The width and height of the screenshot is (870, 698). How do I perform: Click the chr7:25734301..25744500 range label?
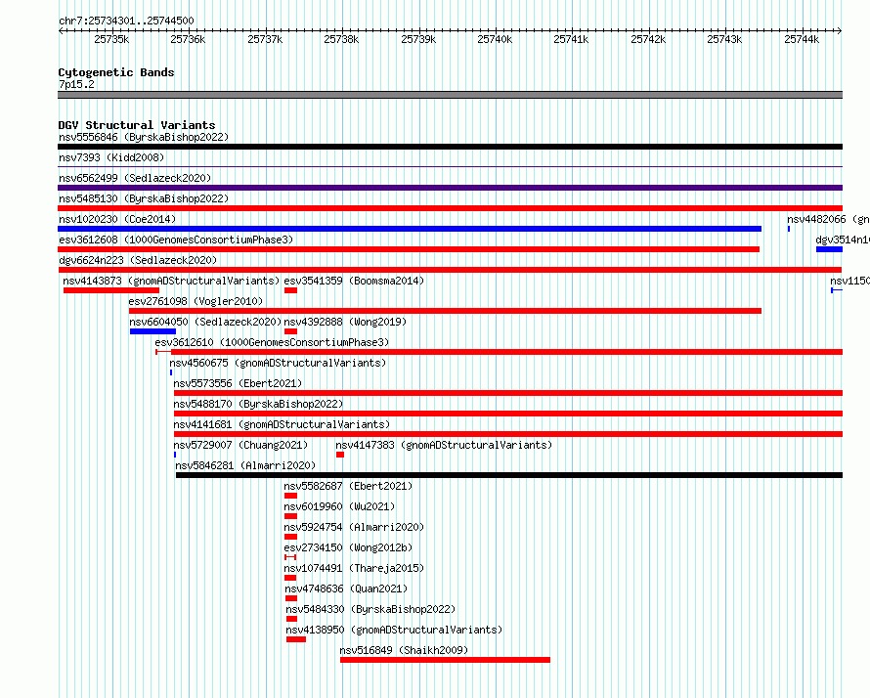tap(126, 21)
